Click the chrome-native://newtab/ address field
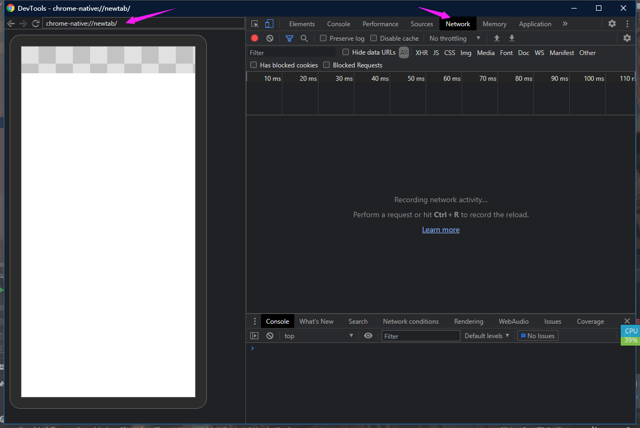Screen dimensions: 640x428 [143, 23]
